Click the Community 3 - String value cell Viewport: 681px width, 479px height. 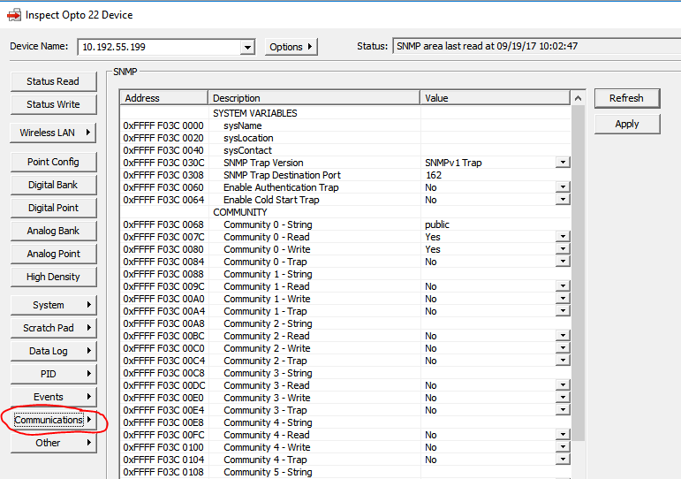[x=496, y=373]
